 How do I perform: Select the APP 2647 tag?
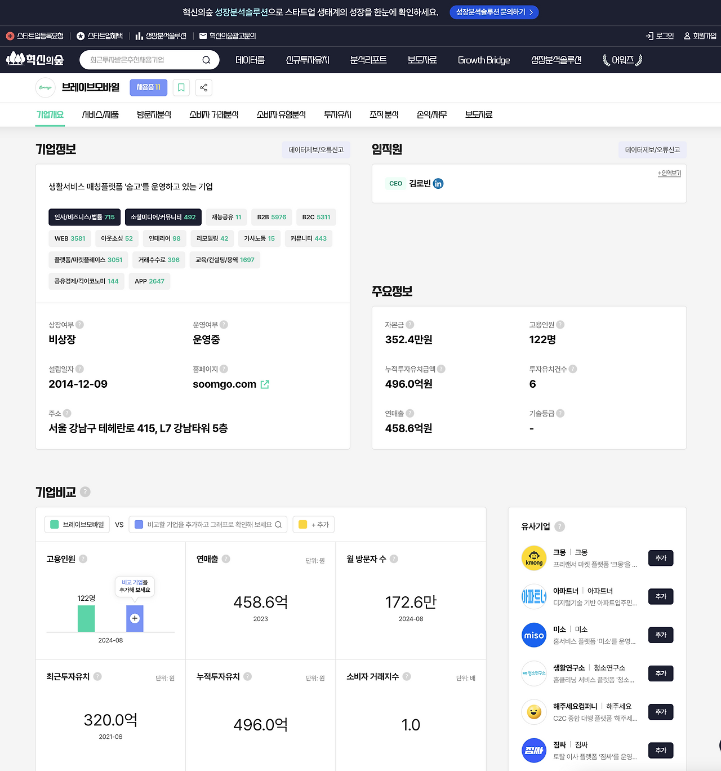coord(149,281)
